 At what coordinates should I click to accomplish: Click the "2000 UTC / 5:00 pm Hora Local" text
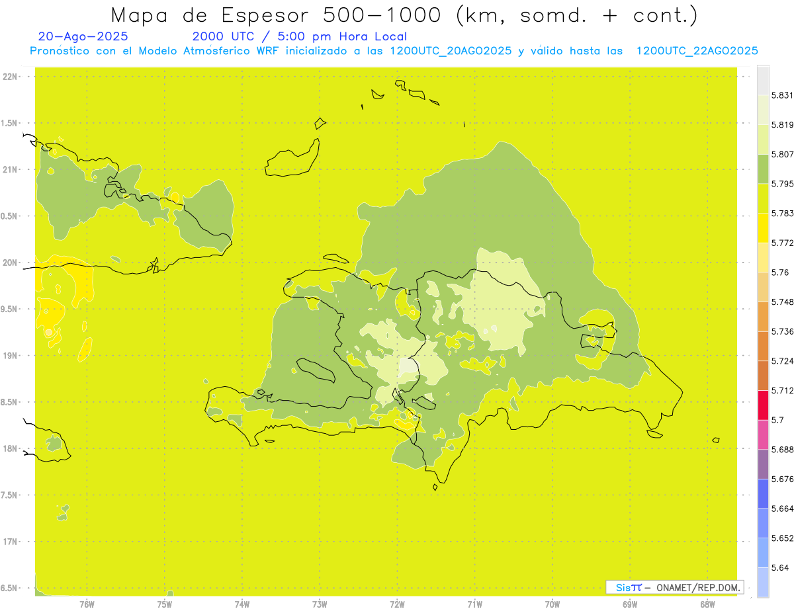300,36
